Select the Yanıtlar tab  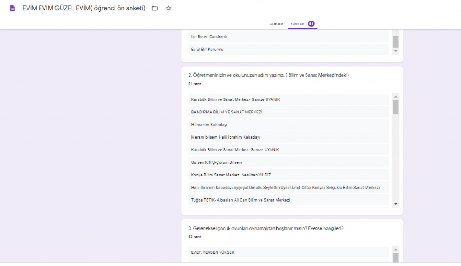(298, 24)
